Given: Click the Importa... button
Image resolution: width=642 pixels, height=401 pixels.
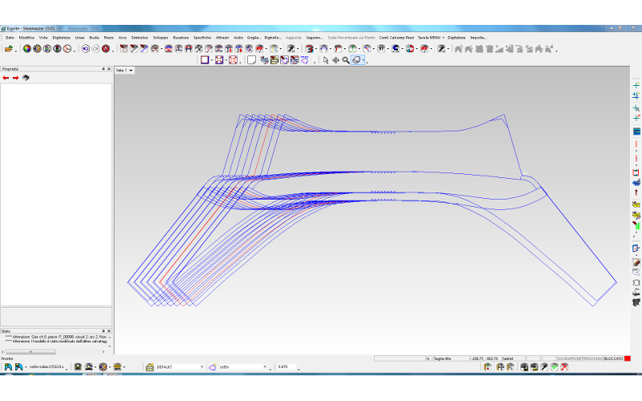Looking at the screenshot, I should click(478, 37).
